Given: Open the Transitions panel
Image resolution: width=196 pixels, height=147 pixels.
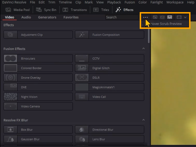Looking at the screenshot, I should tap(75, 10).
